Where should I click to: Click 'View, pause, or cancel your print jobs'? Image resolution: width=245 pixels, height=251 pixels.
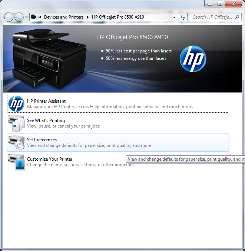tap(63, 126)
